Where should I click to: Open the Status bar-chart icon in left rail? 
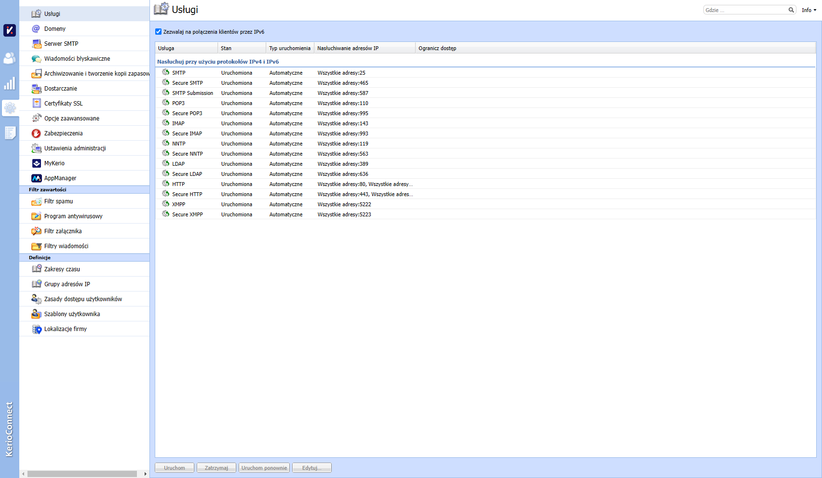click(x=10, y=84)
